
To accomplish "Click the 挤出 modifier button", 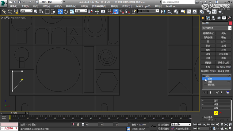I will coord(208,46).
